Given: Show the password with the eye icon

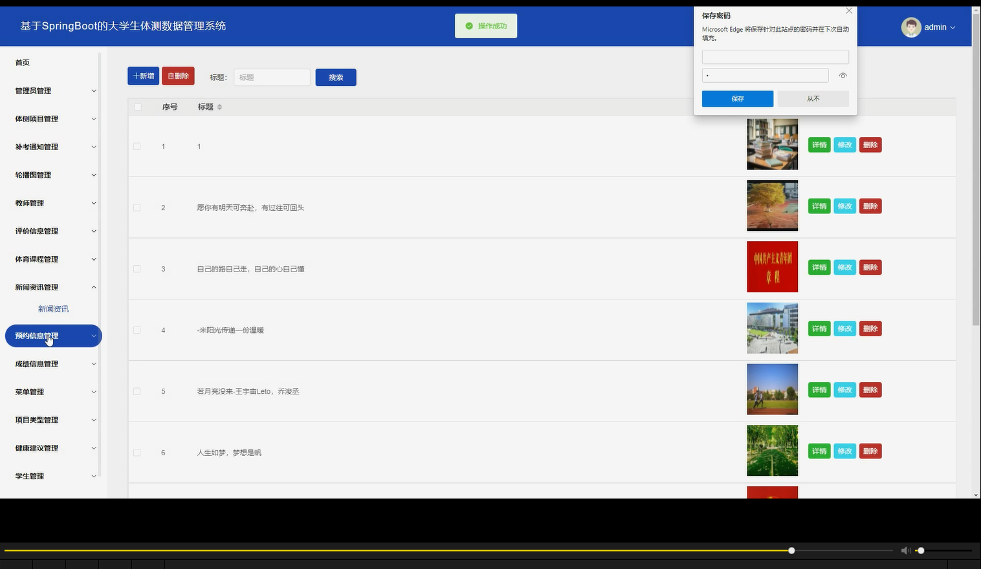Looking at the screenshot, I should point(843,76).
